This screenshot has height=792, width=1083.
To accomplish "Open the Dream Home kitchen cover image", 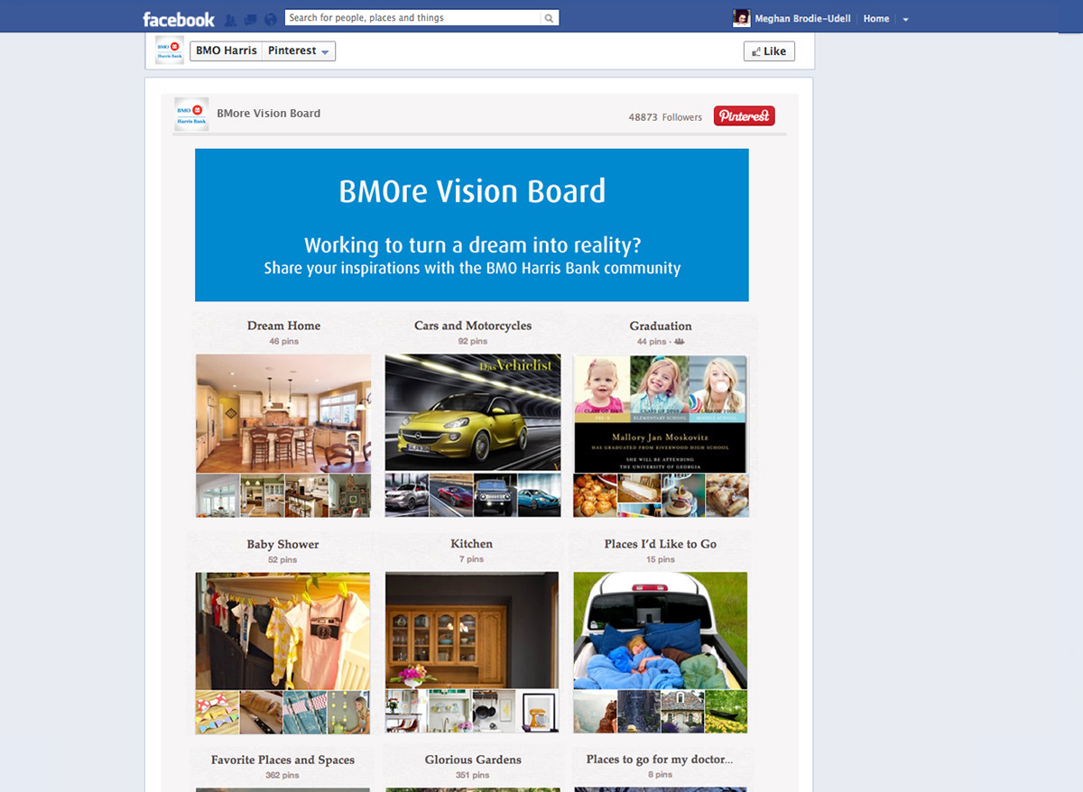I will (x=283, y=413).
